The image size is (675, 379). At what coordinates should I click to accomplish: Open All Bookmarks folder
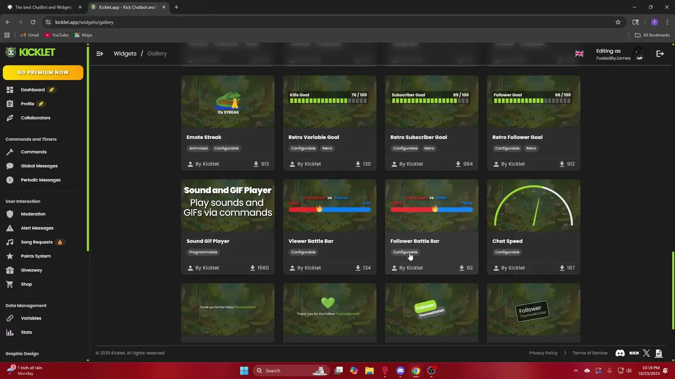click(652, 35)
